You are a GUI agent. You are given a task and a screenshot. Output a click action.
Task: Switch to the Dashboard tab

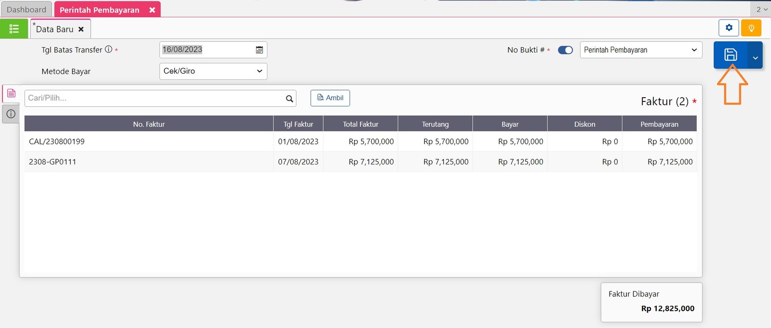[27, 10]
